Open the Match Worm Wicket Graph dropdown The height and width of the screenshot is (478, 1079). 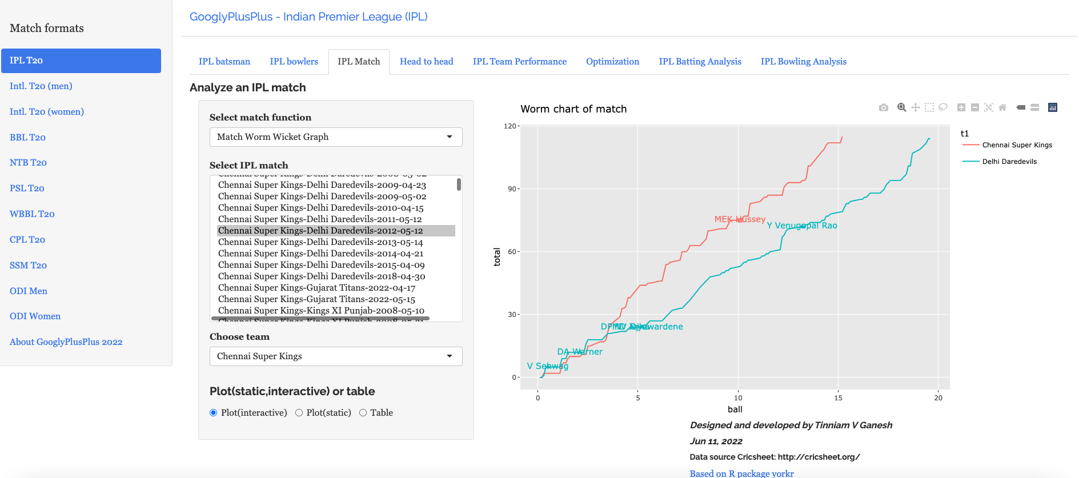click(x=335, y=137)
